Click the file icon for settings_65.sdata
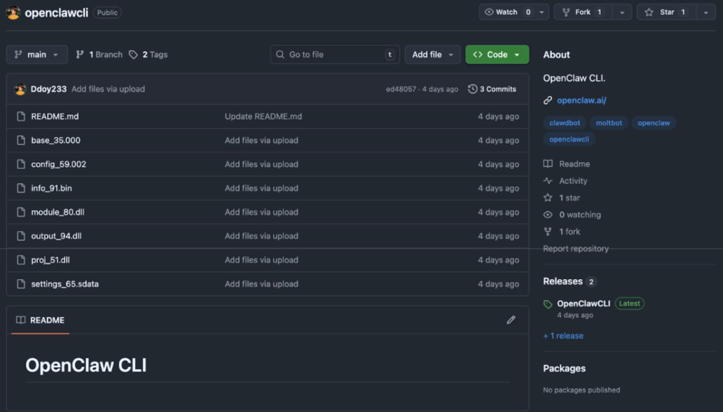Viewport: 723px width, 412px height. click(x=21, y=284)
